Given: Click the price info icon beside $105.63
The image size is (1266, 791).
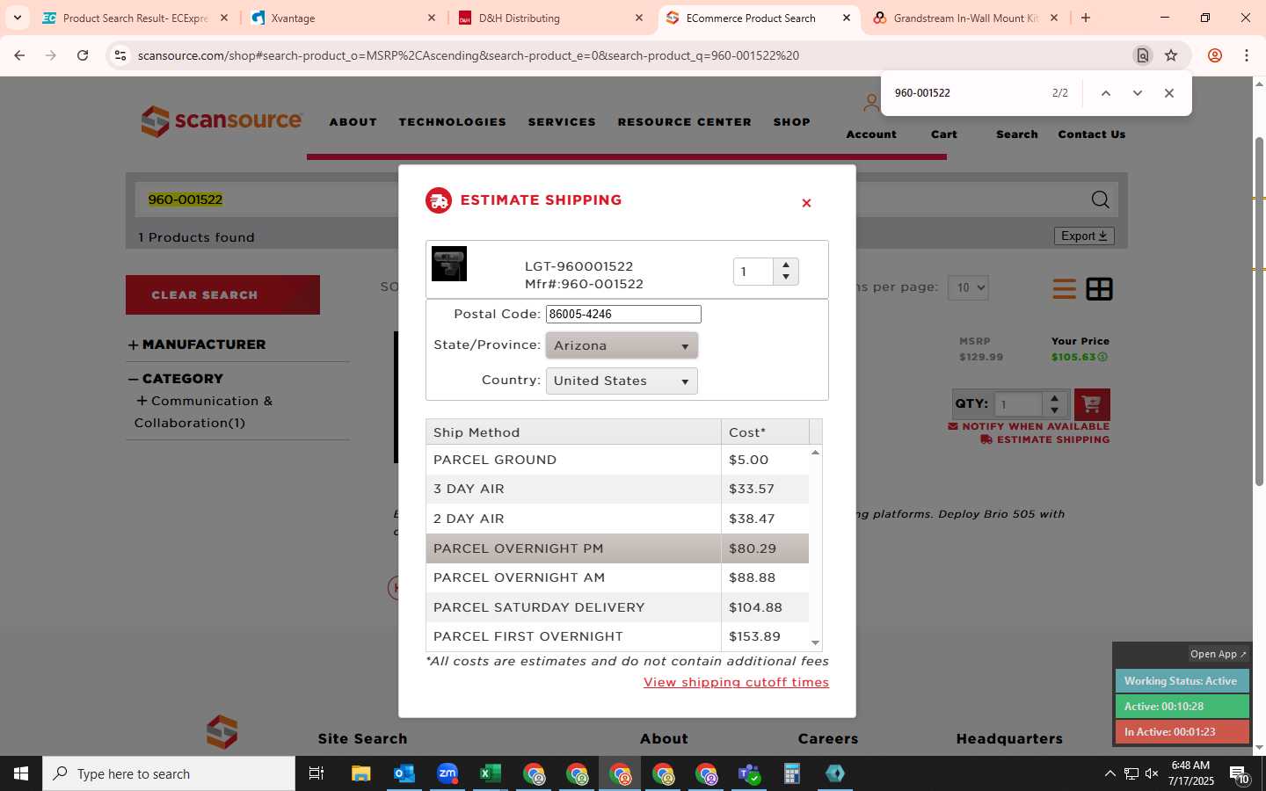Looking at the screenshot, I should pos(1102,357).
